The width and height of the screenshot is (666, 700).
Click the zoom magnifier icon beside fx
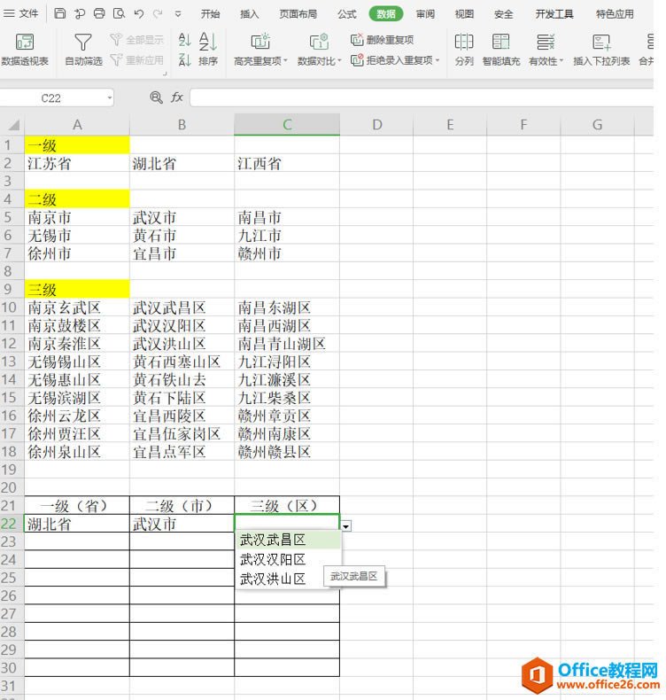pos(156,97)
